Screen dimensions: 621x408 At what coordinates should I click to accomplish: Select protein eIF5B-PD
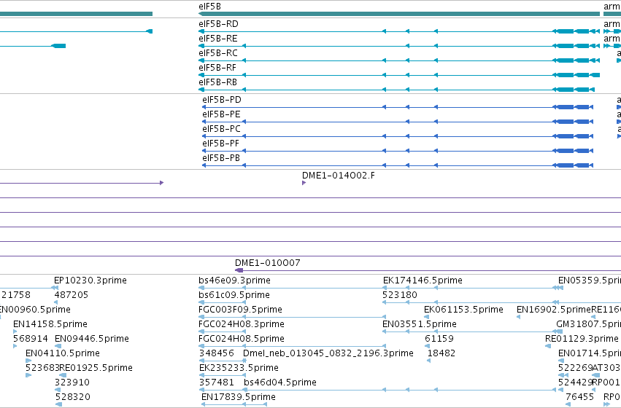click(x=398, y=107)
